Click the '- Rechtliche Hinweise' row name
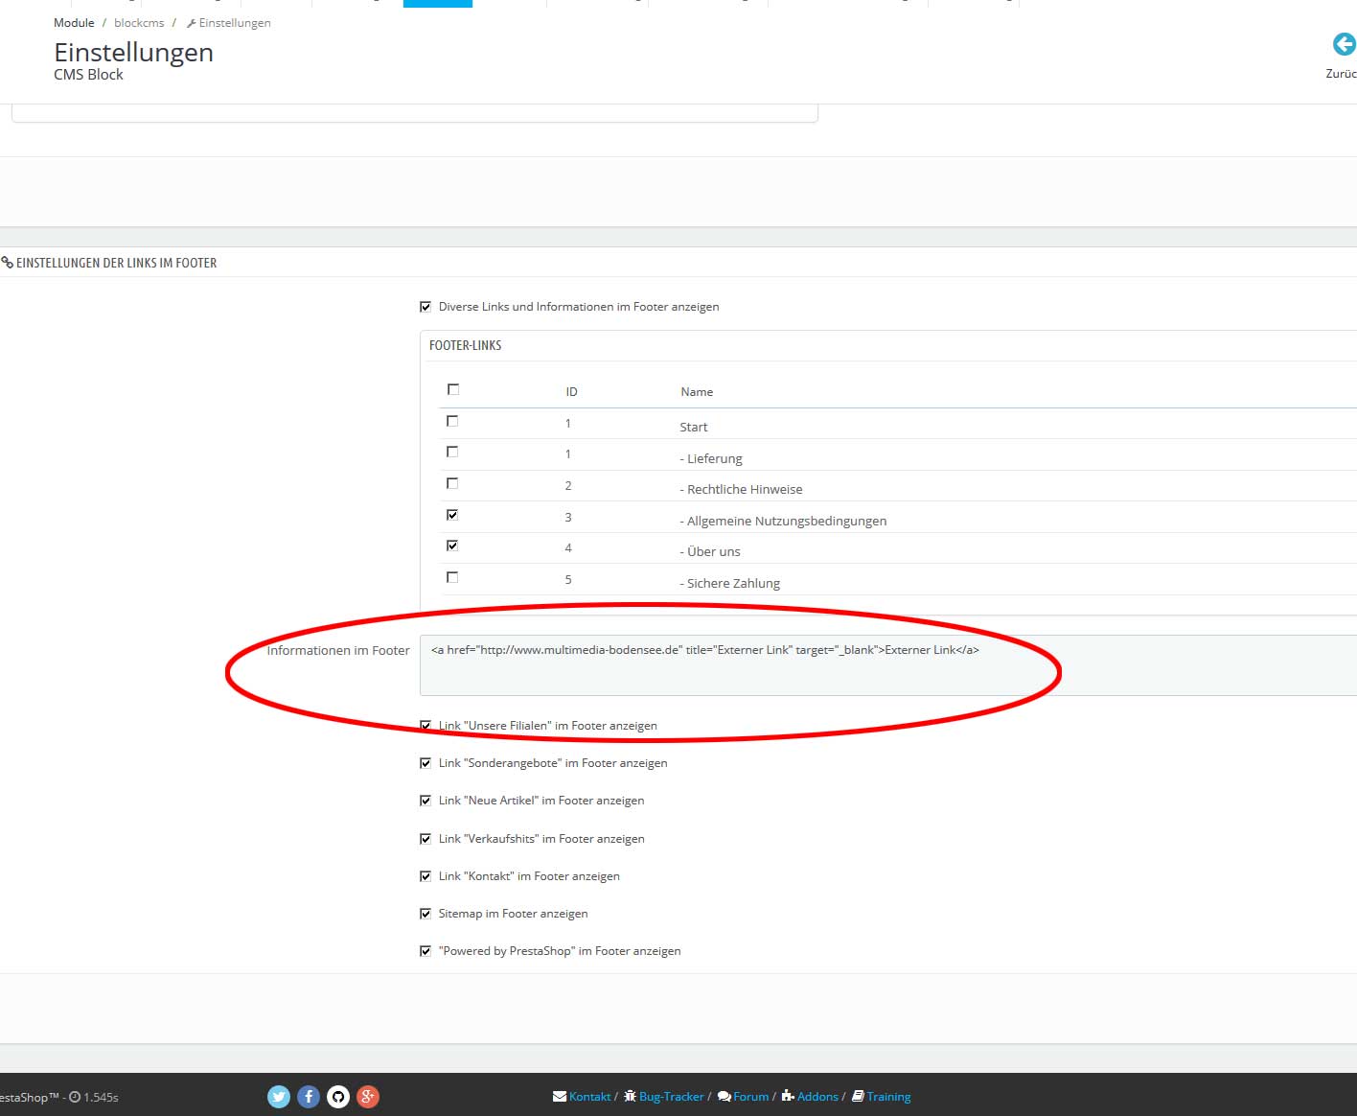The height and width of the screenshot is (1116, 1357). (741, 489)
